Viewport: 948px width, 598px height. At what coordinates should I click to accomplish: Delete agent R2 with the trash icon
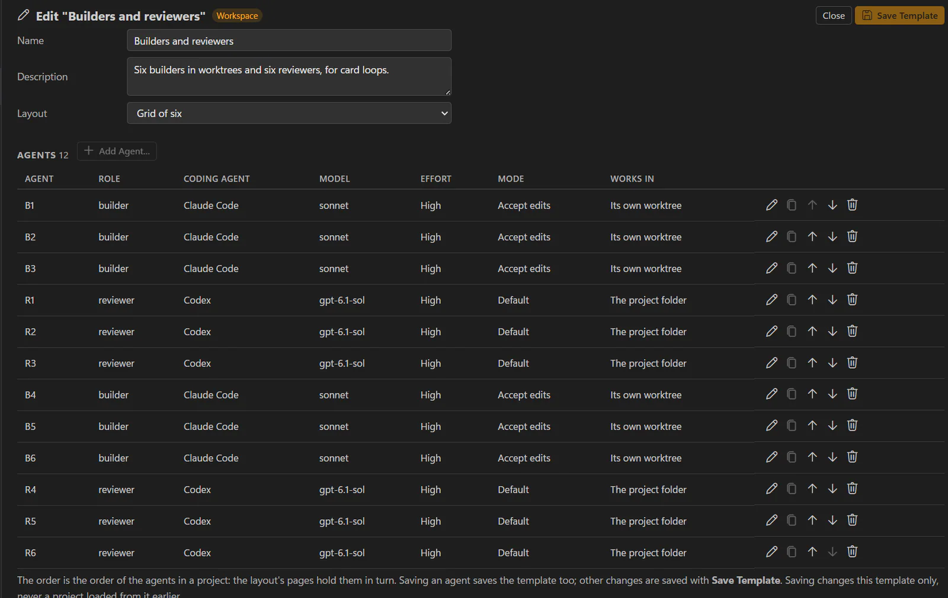852,331
